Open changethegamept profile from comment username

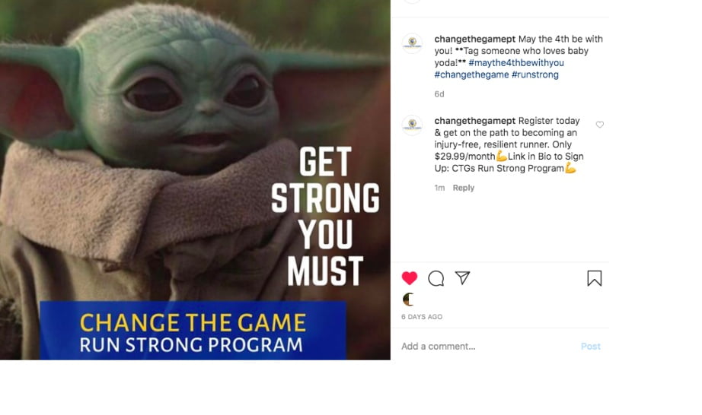474,121
